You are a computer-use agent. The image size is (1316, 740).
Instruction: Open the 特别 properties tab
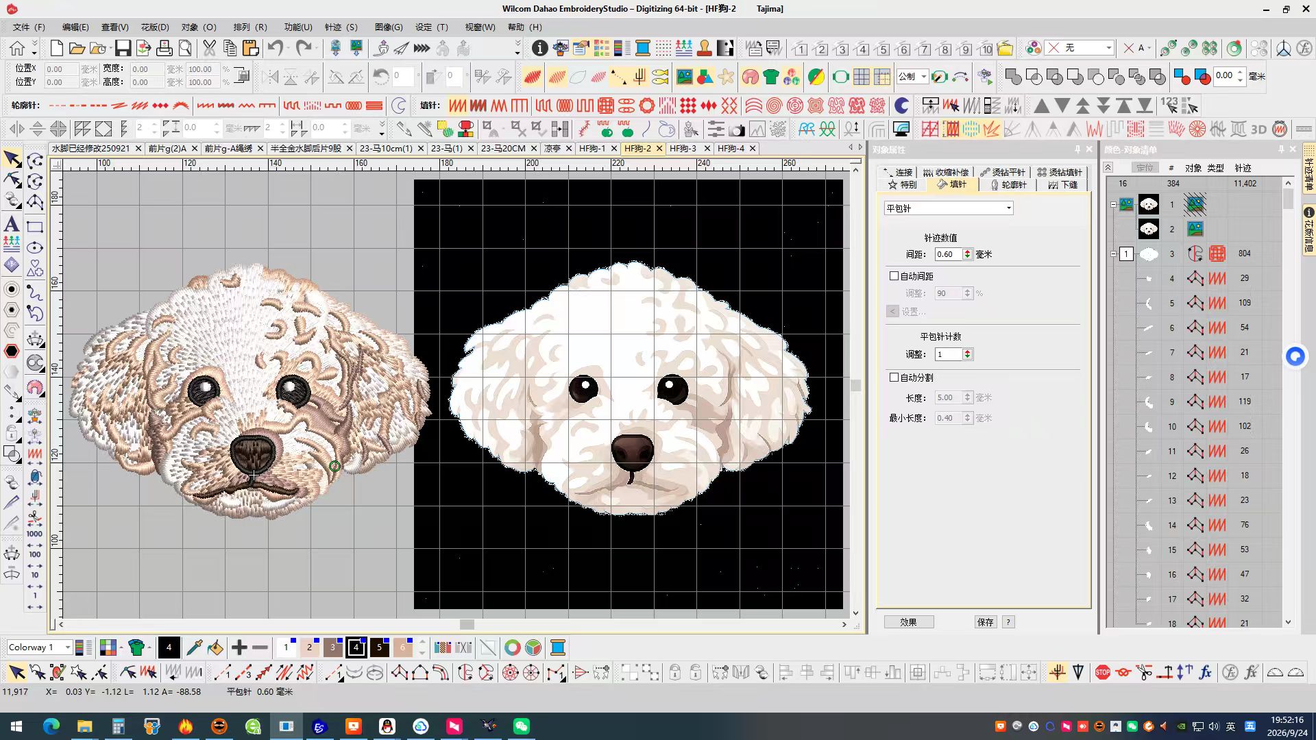click(903, 184)
